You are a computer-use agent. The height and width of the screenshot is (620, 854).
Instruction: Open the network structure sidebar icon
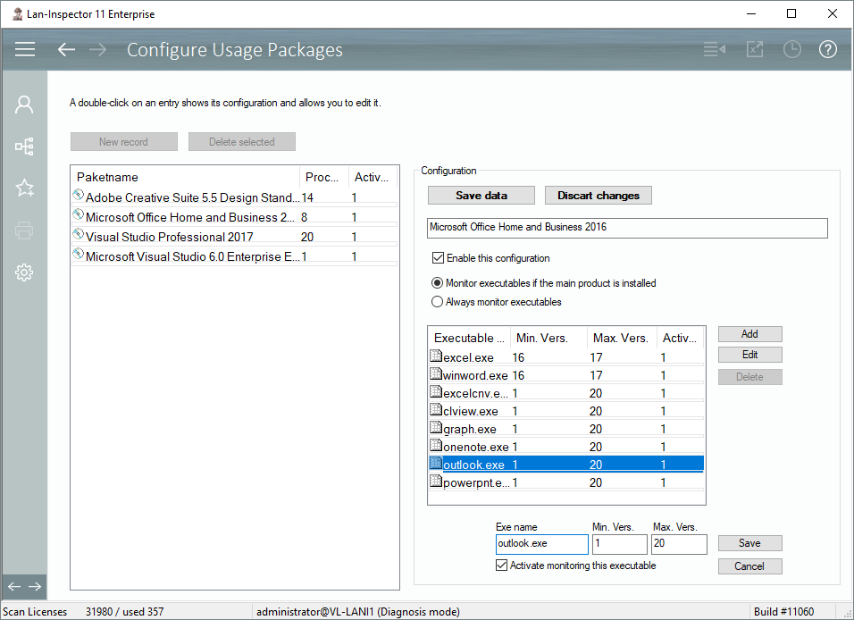click(24, 146)
